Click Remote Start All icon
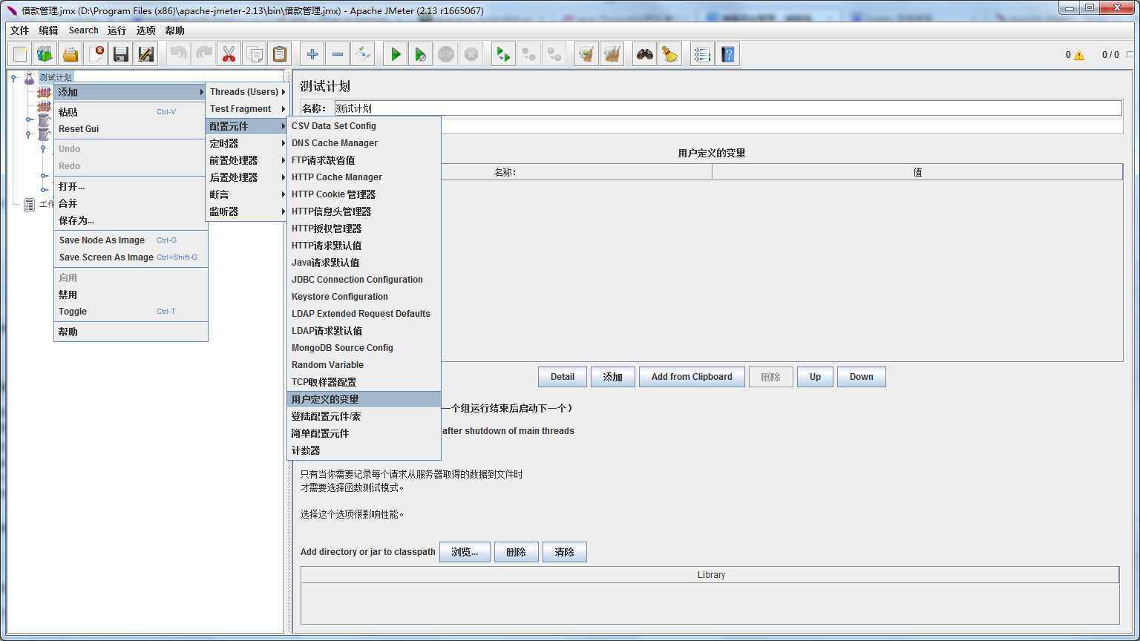This screenshot has width=1140, height=641. (x=504, y=54)
